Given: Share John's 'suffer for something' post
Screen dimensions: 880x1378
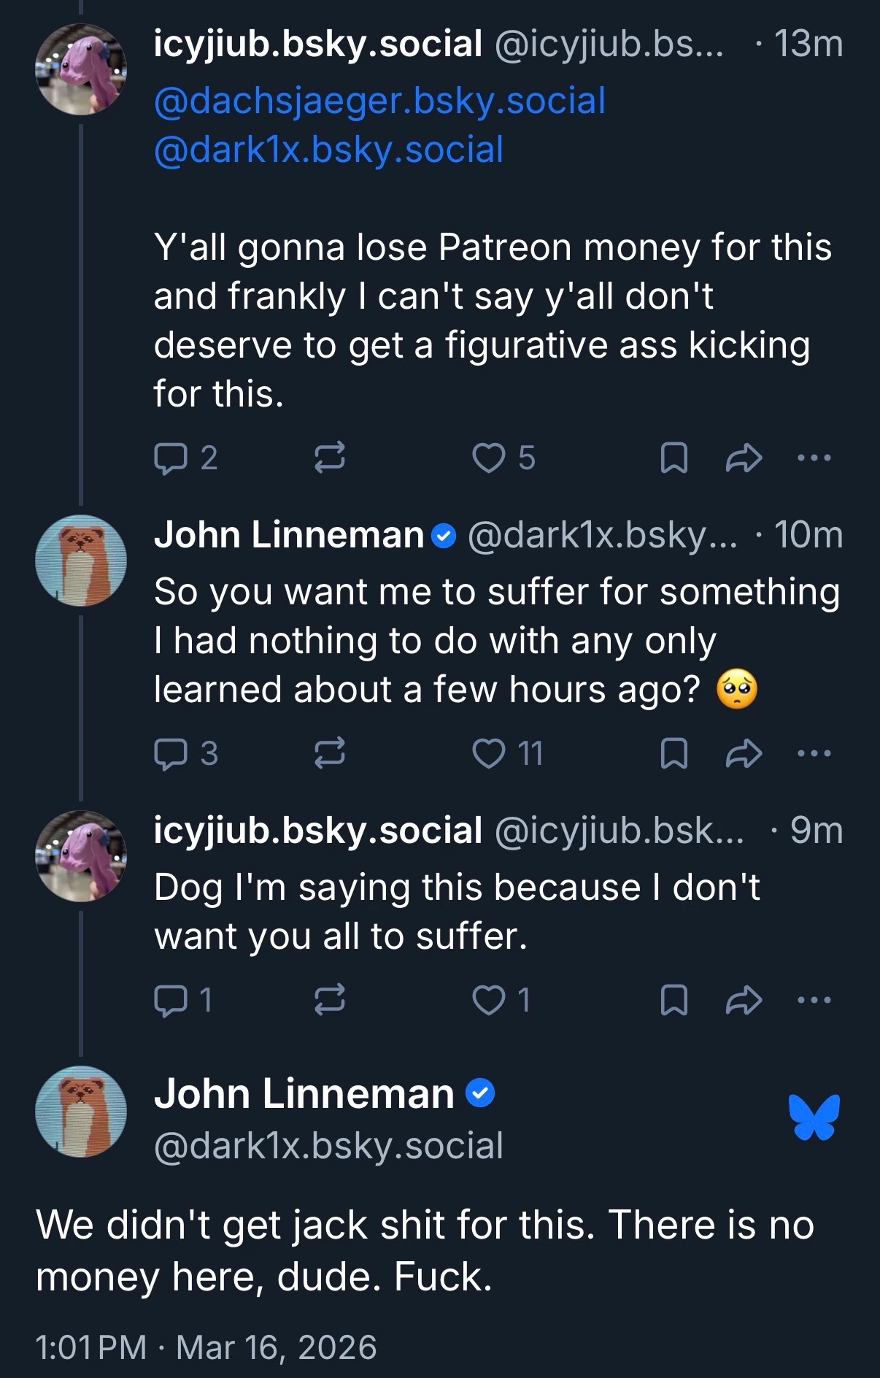Looking at the screenshot, I should 744,754.
